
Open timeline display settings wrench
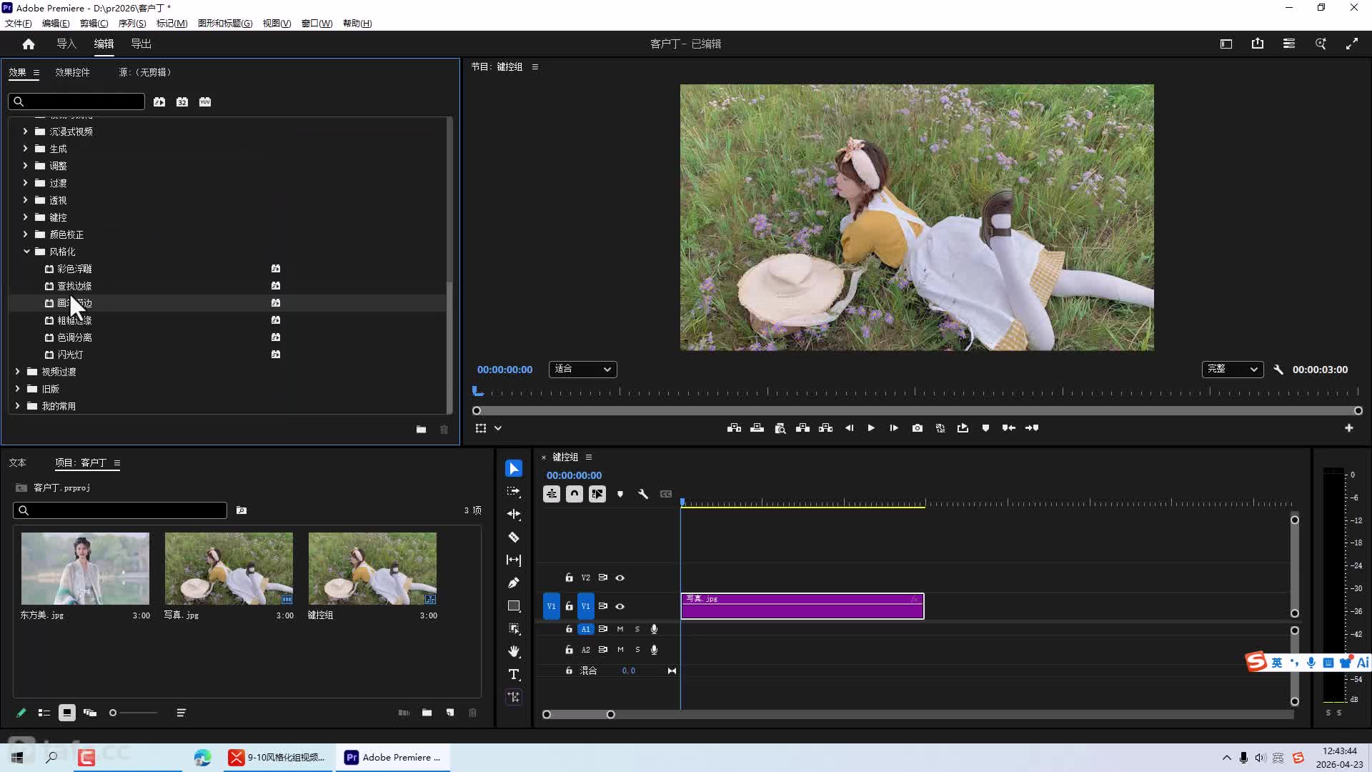643,494
